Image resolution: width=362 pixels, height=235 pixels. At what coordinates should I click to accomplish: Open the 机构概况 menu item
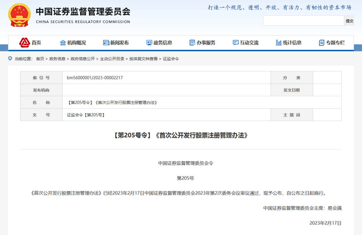coord(76,43)
